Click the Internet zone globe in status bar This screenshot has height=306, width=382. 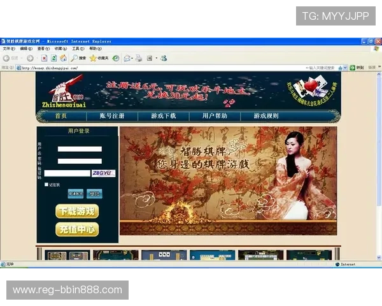(337, 265)
